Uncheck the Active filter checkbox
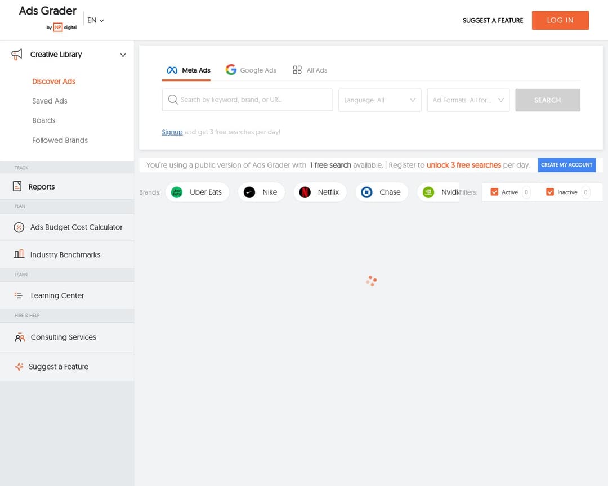Image resolution: width=608 pixels, height=486 pixels. [494, 192]
